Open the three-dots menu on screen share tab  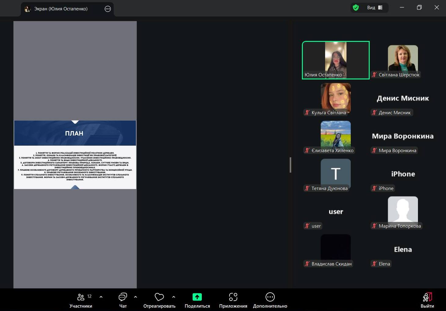(108, 9)
